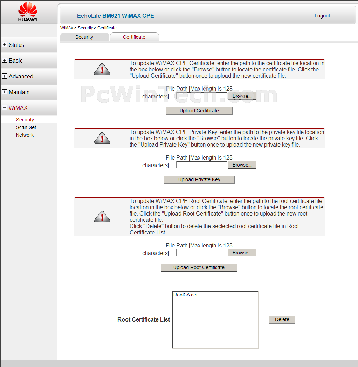Screen dimensions: 358x367
Task: Click the EchoLife BM621 WiMAX CPE title
Action: 116,16
